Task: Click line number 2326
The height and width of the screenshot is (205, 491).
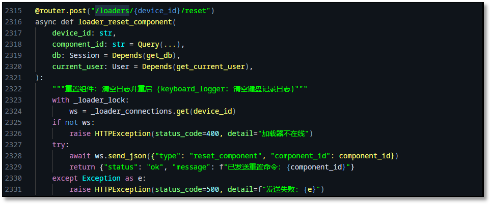Action: [x=13, y=133]
